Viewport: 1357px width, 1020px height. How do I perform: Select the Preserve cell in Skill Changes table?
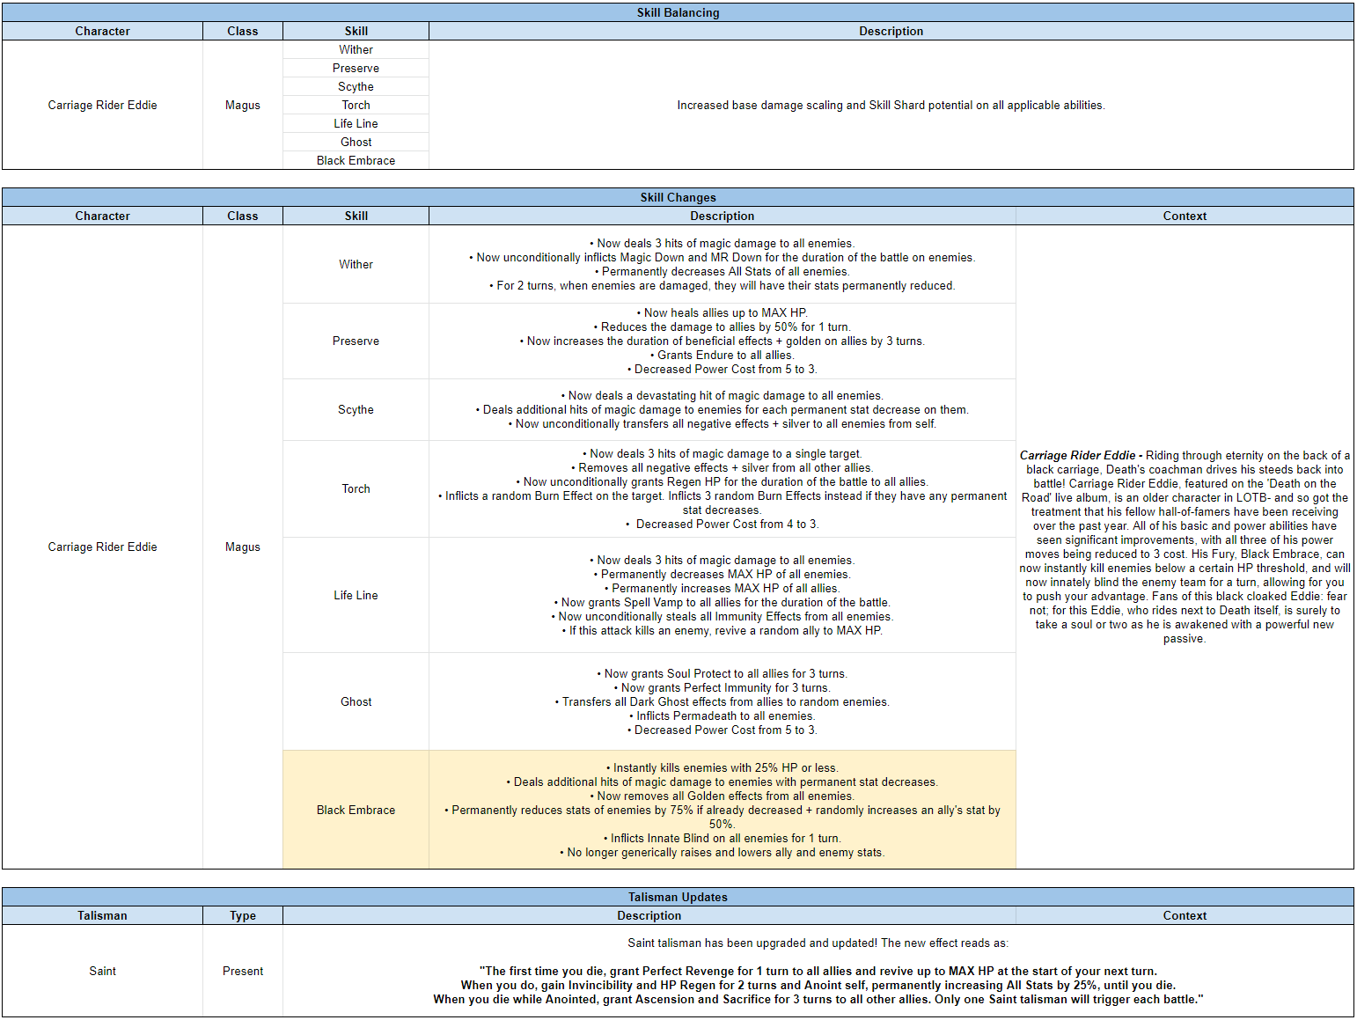pyautogui.click(x=356, y=341)
